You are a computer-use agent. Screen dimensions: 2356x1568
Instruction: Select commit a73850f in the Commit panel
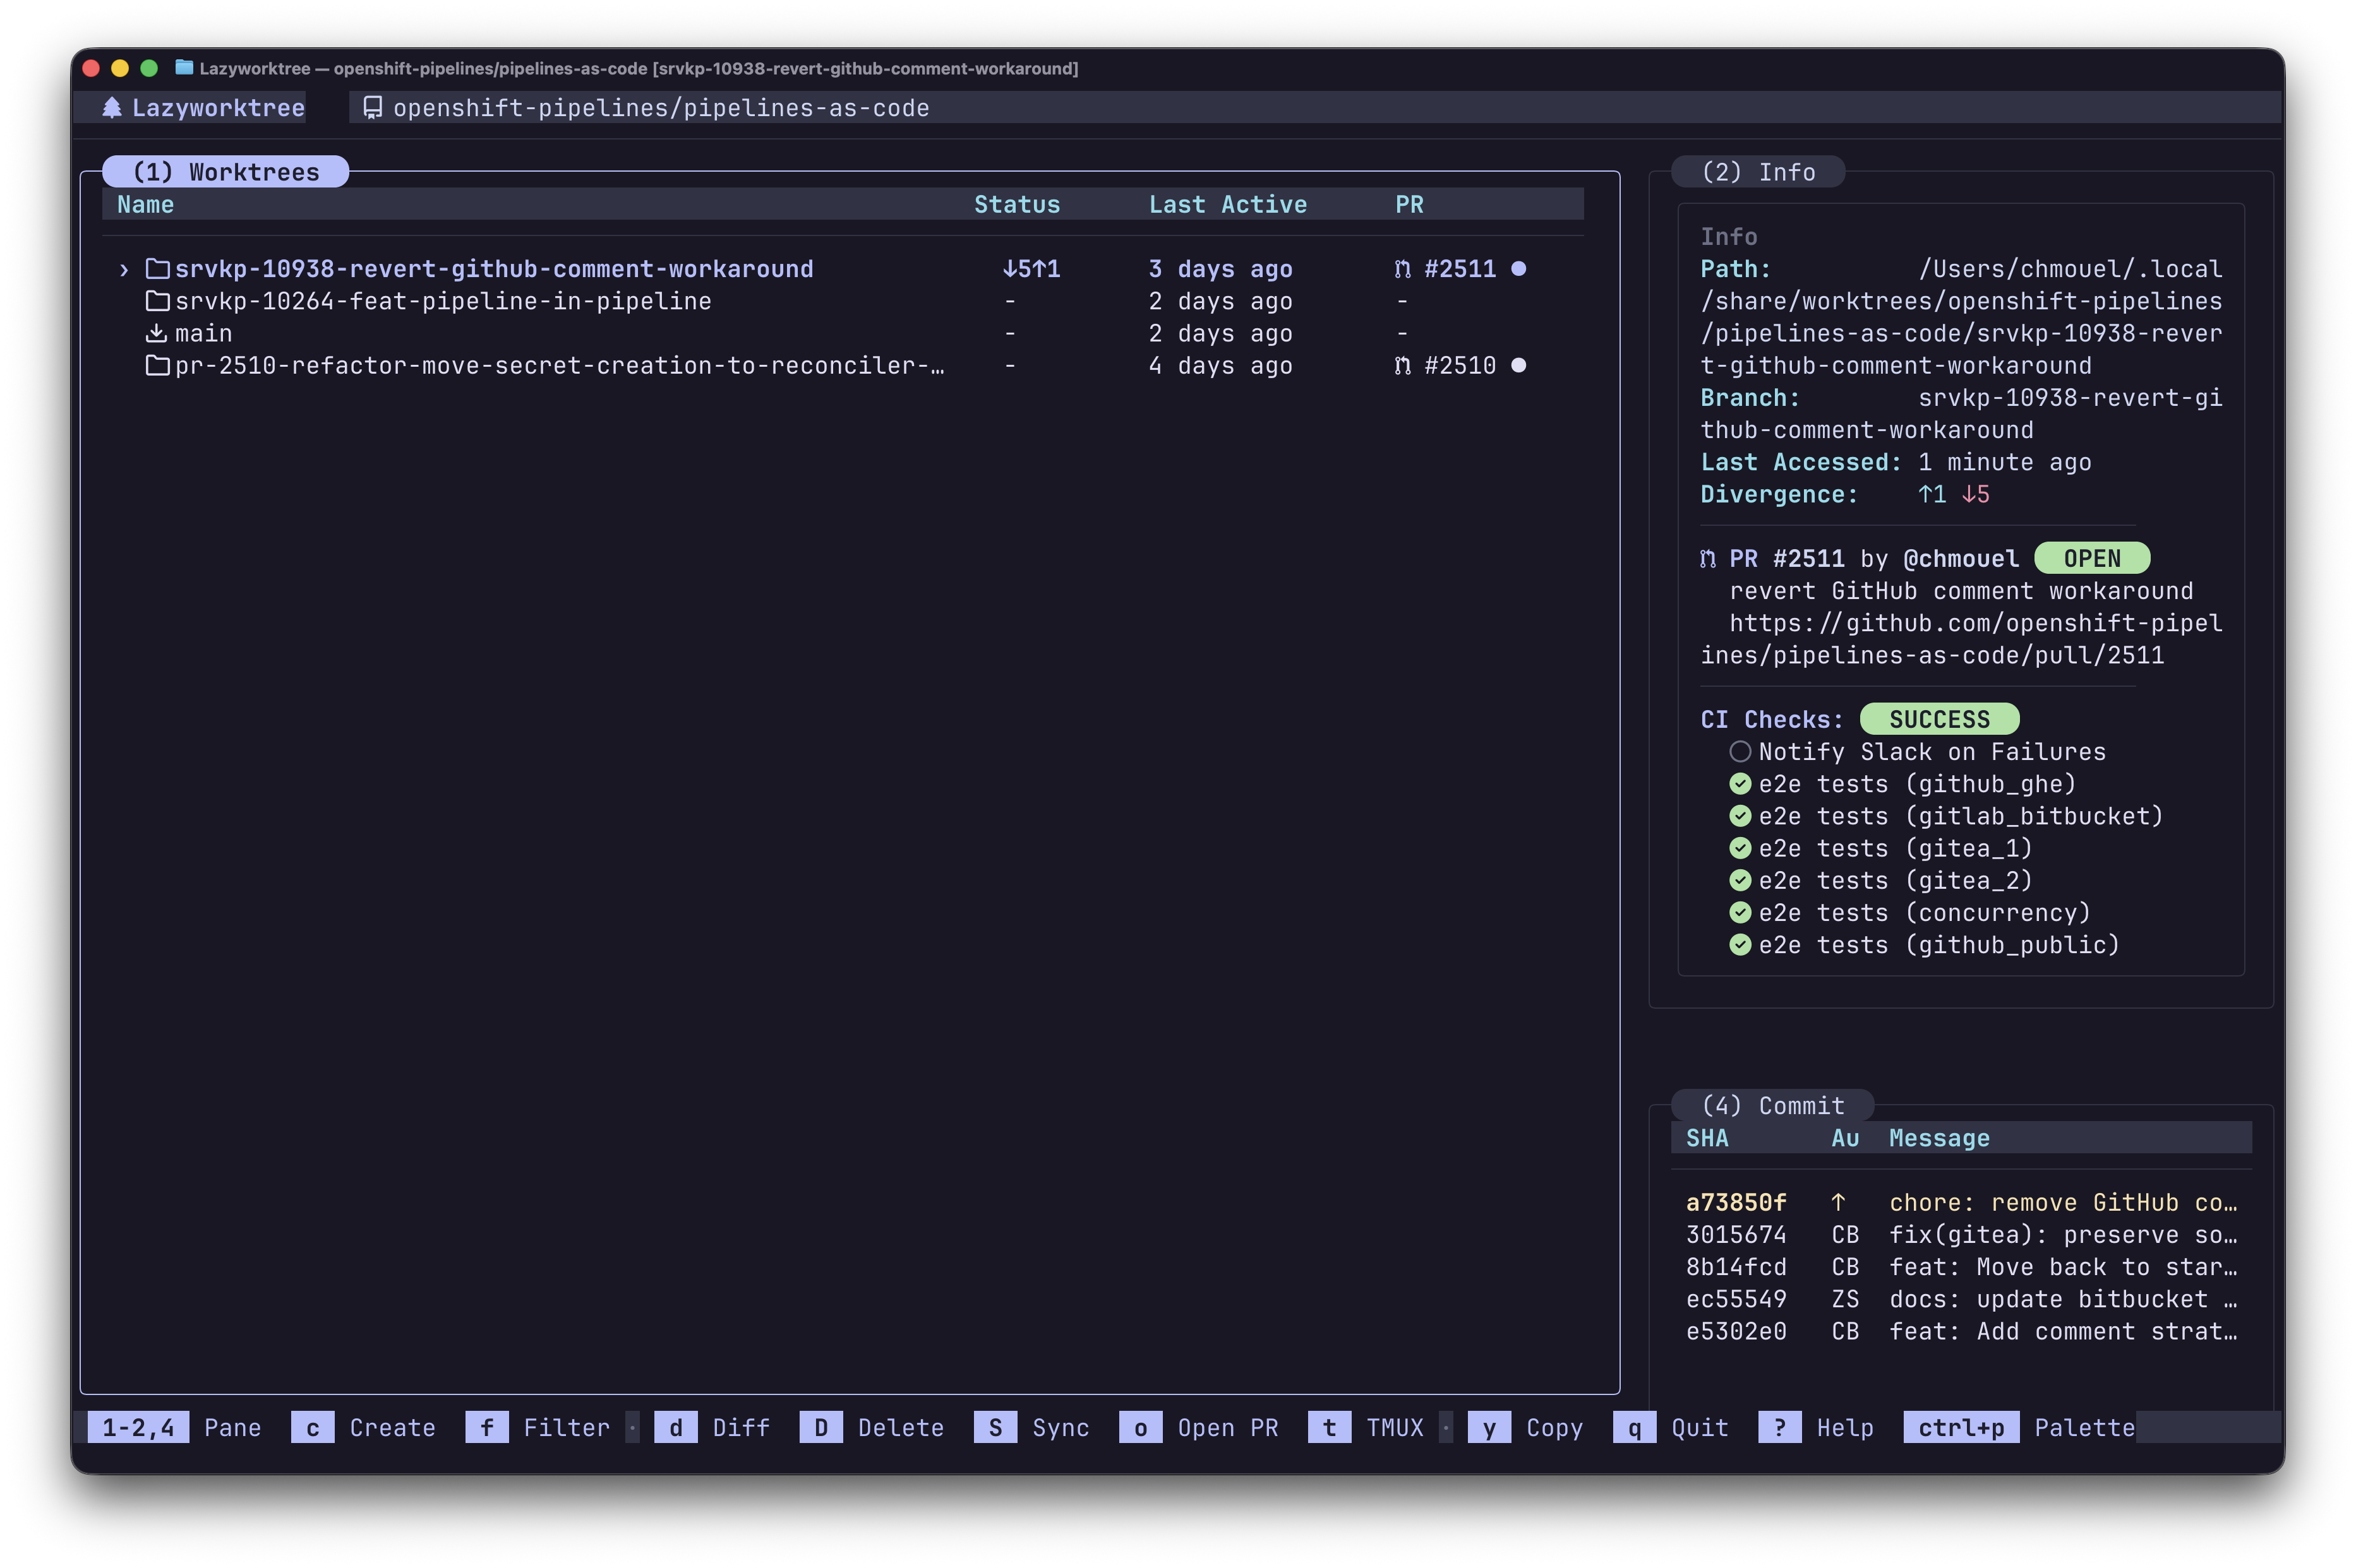[1736, 1202]
